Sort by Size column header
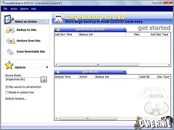The height and width of the screenshot is (130, 174). 148,34
